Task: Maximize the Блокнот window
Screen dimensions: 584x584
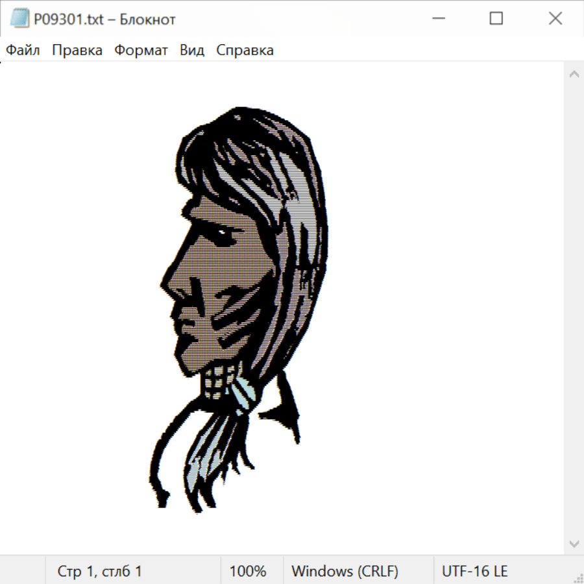Action: tap(496, 19)
